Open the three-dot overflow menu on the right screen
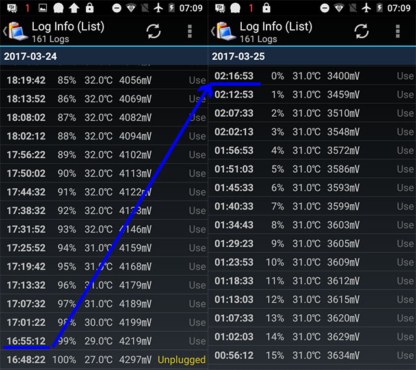 (x=398, y=31)
